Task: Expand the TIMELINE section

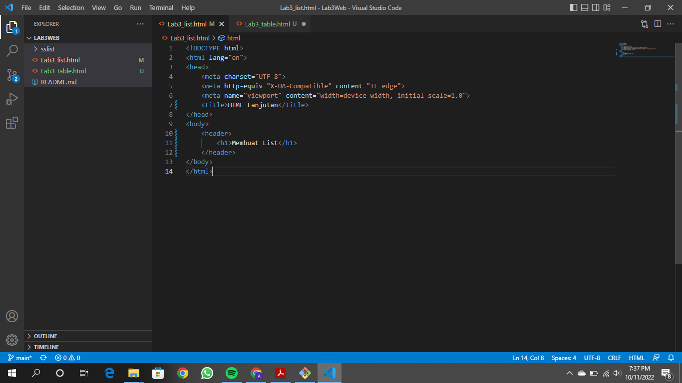Action: click(x=88, y=347)
